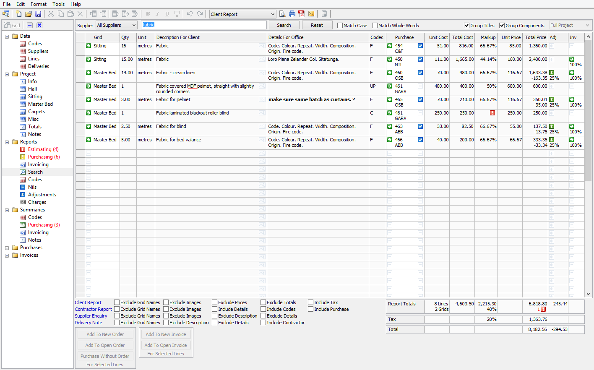Open the Full Project scope dropdown

pos(570,25)
